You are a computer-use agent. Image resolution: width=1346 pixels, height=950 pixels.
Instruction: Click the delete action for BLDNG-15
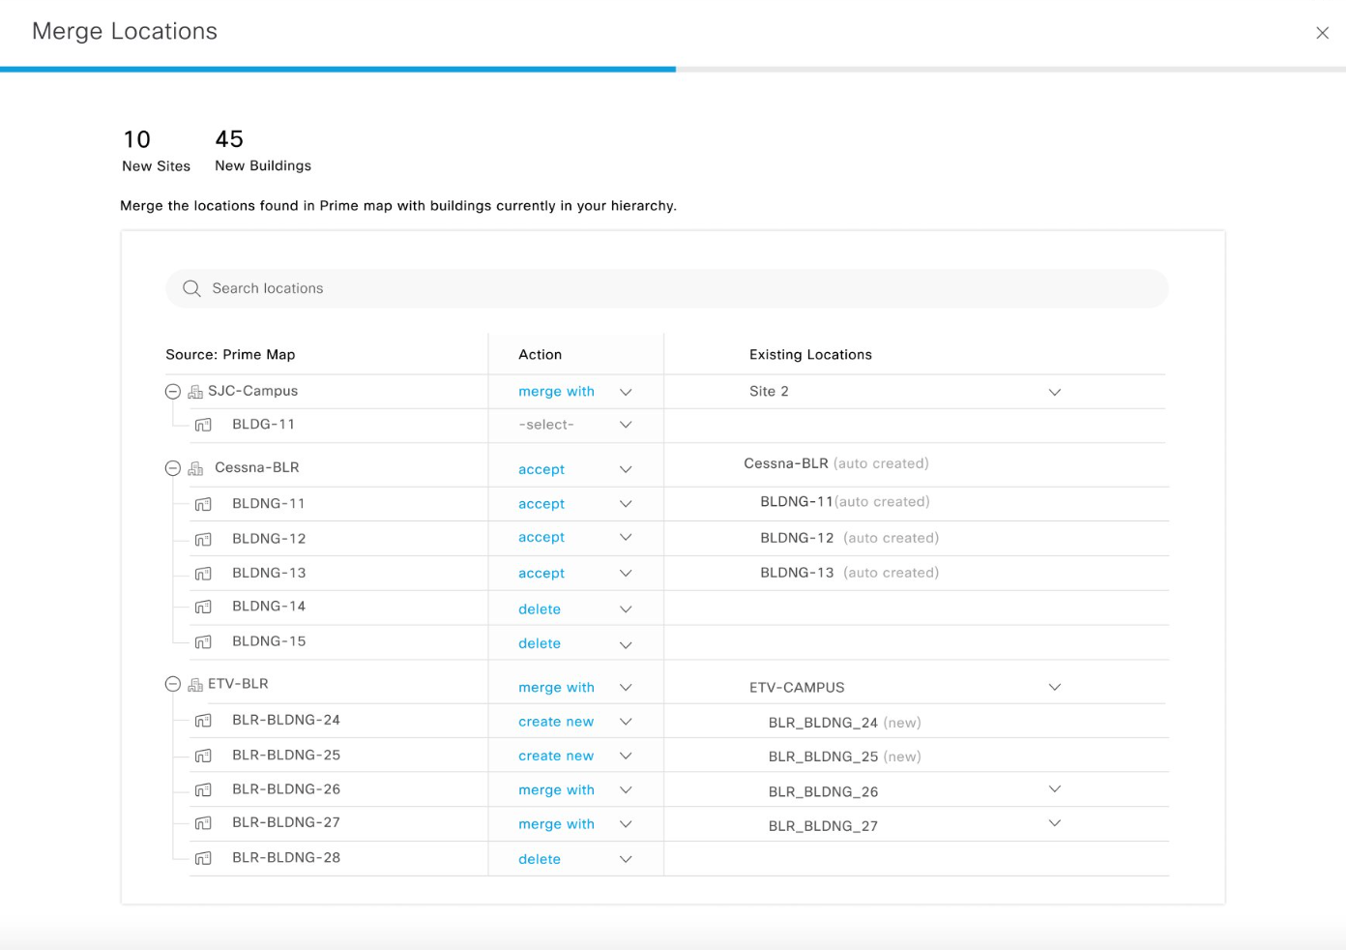pyautogui.click(x=540, y=643)
